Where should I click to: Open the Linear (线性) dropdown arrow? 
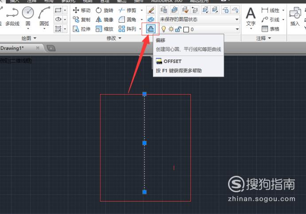click(283, 10)
